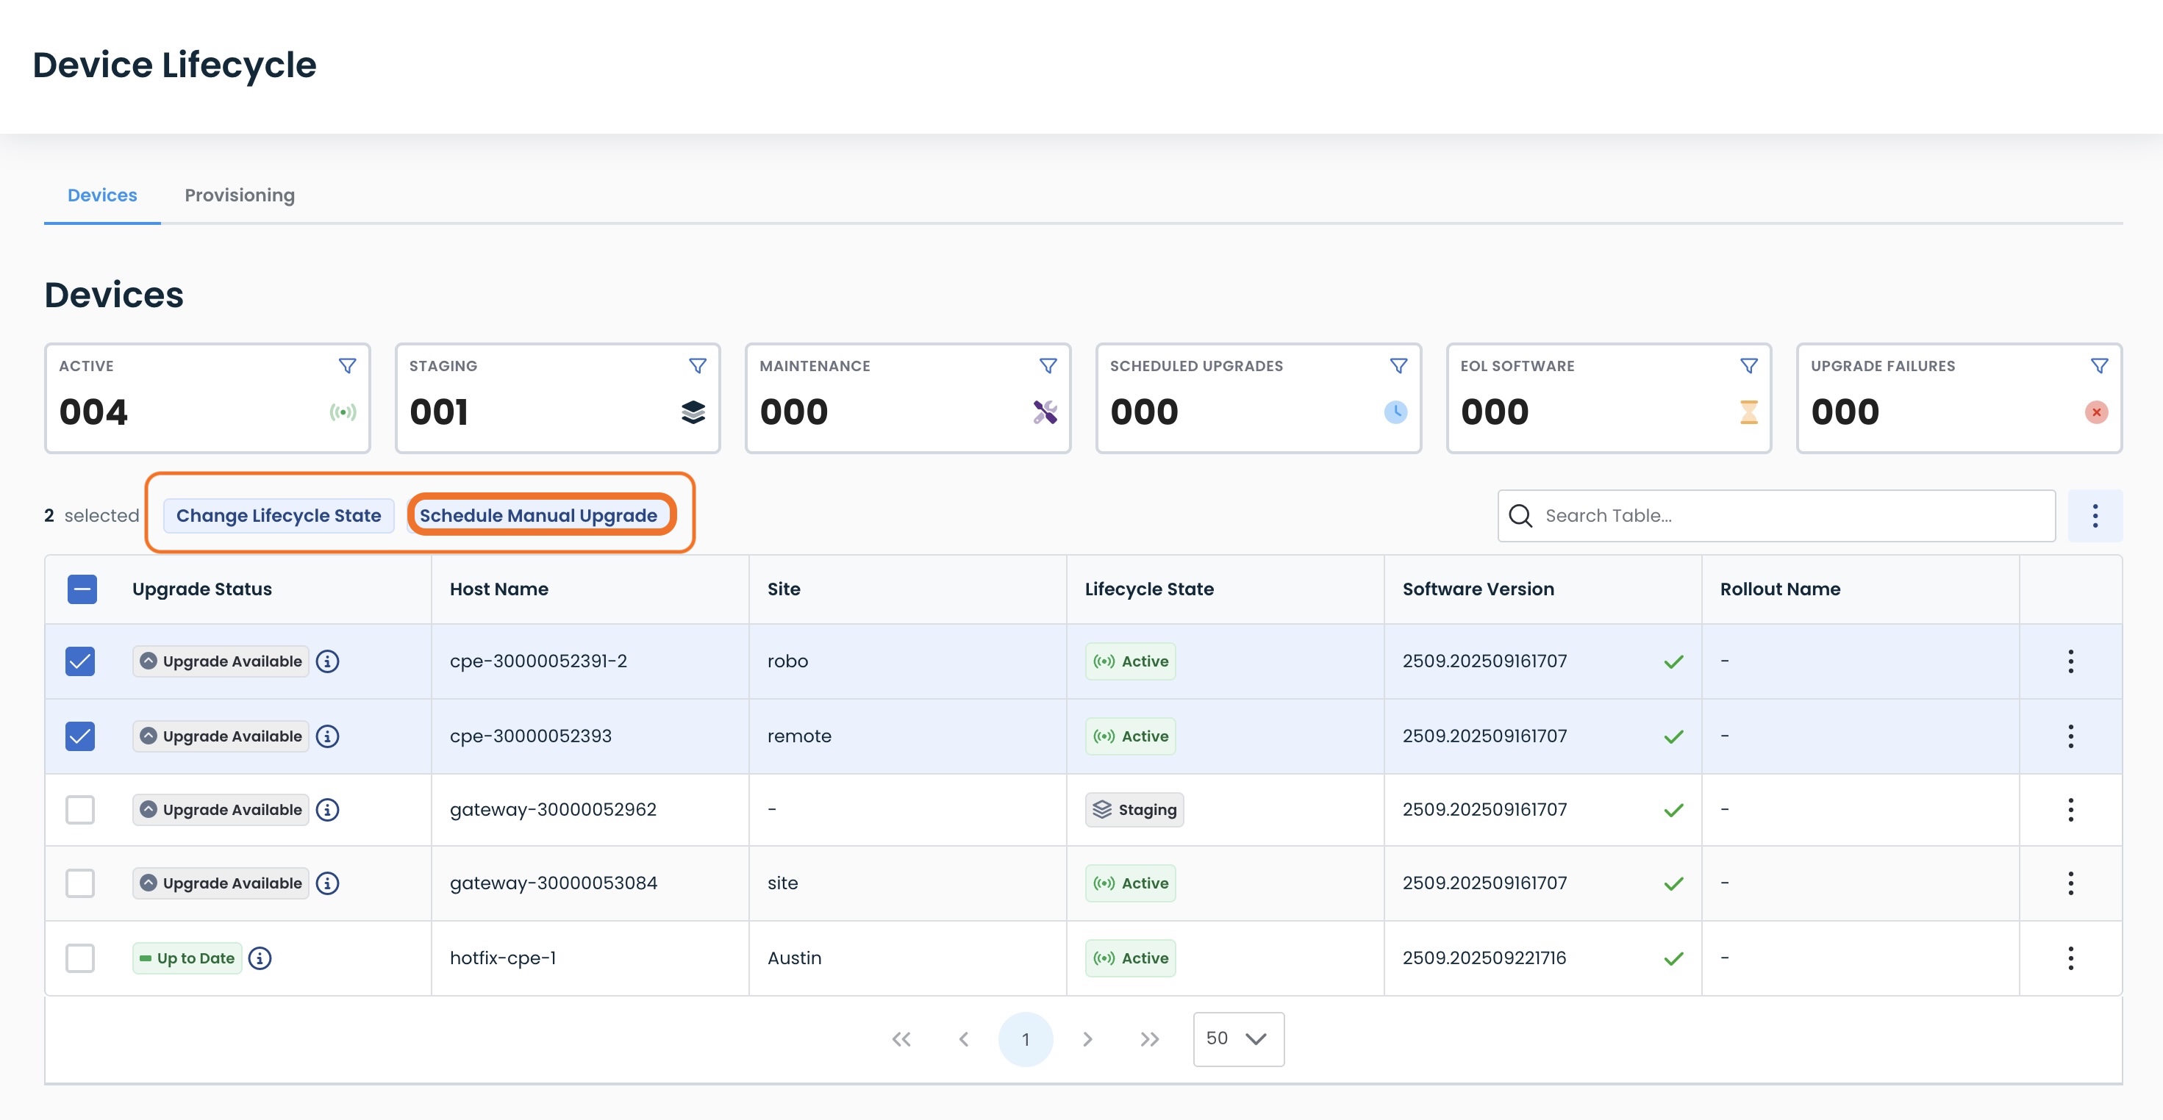Show upgrade info for gateway-30000052962
2163x1120 pixels.
pos(327,810)
